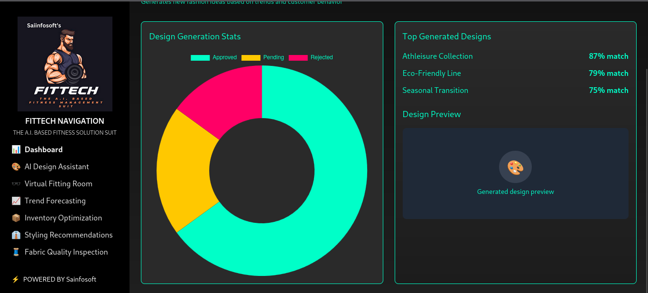Click the FitTech logo image
Image resolution: width=648 pixels, height=293 pixels.
tap(65, 64)
